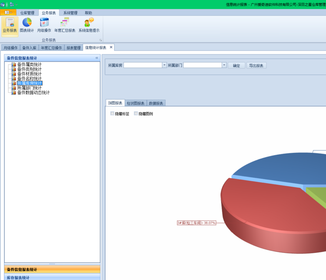Click the 导出报表 button
Viewport: 326px width, 280px height.
[x=256, y=65]
